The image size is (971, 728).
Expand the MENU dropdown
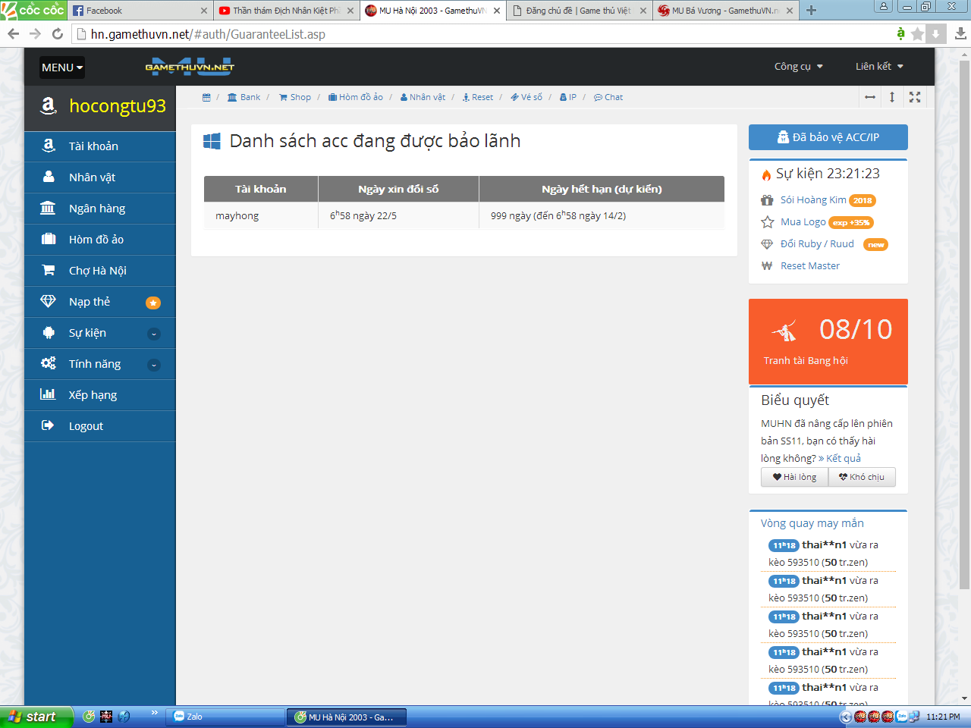[x=62, y=67]
